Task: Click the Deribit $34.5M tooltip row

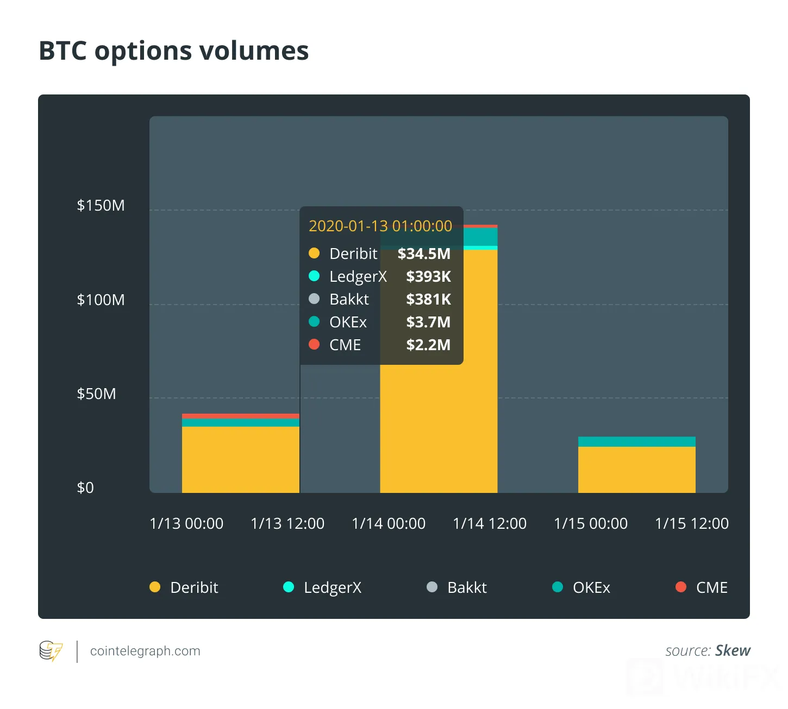Action: [x=380, y=254]
